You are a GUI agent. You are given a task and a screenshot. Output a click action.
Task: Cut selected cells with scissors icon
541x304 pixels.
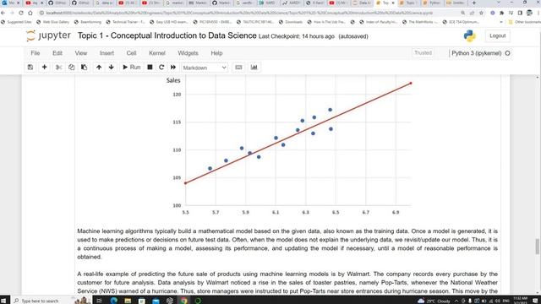58,68
